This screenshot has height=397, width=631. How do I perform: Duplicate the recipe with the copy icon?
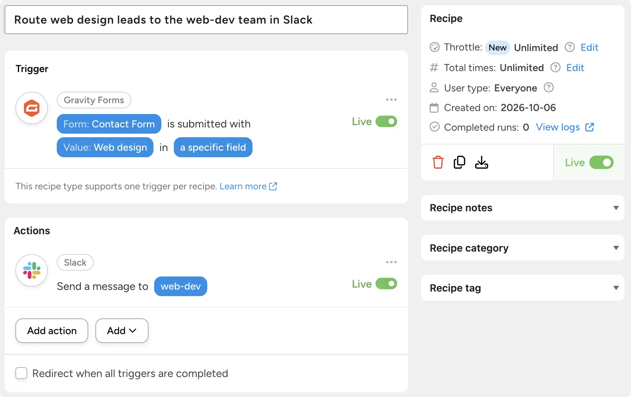click(x=459, y=162)
